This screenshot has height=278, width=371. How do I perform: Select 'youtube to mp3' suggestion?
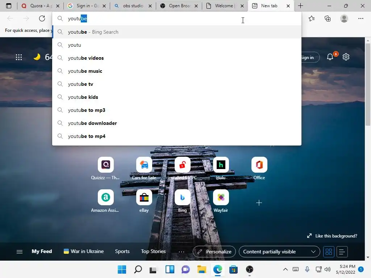click(177, 110)
